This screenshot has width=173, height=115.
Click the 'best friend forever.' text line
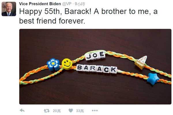(52, 21)
